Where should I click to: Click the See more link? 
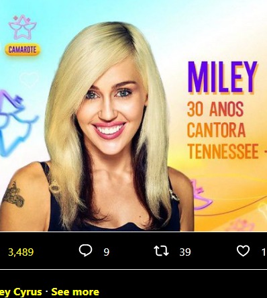tap(75, 292)
